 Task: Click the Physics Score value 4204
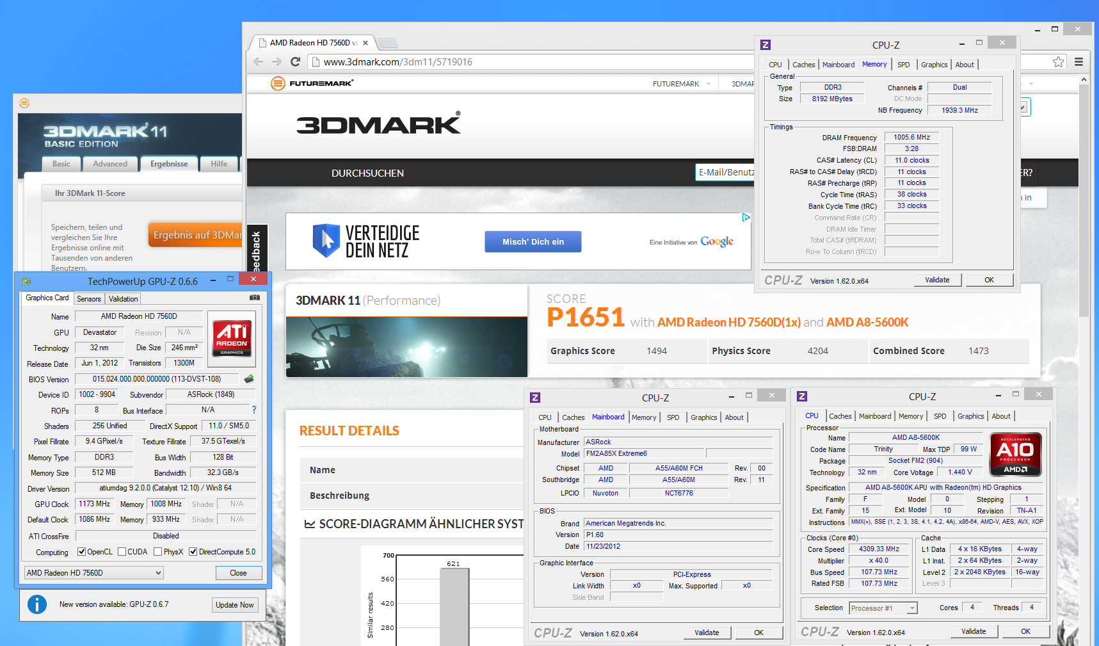(x=817, y=351)
